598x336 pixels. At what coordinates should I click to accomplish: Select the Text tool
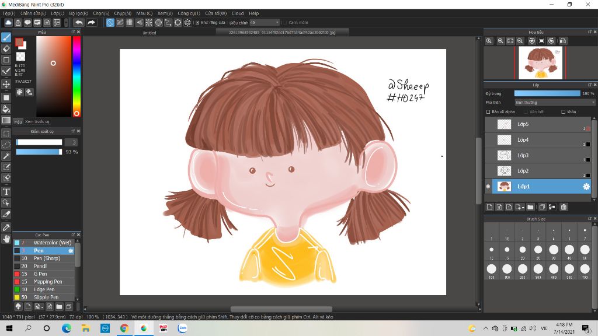click(6, 191)
